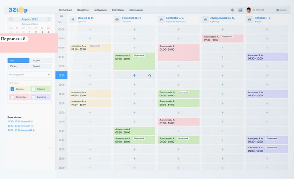The height and width of the screenshot is (179, 294).
Task: Print schedule for Иванов И. И.
Action: [x=73, y=19]
